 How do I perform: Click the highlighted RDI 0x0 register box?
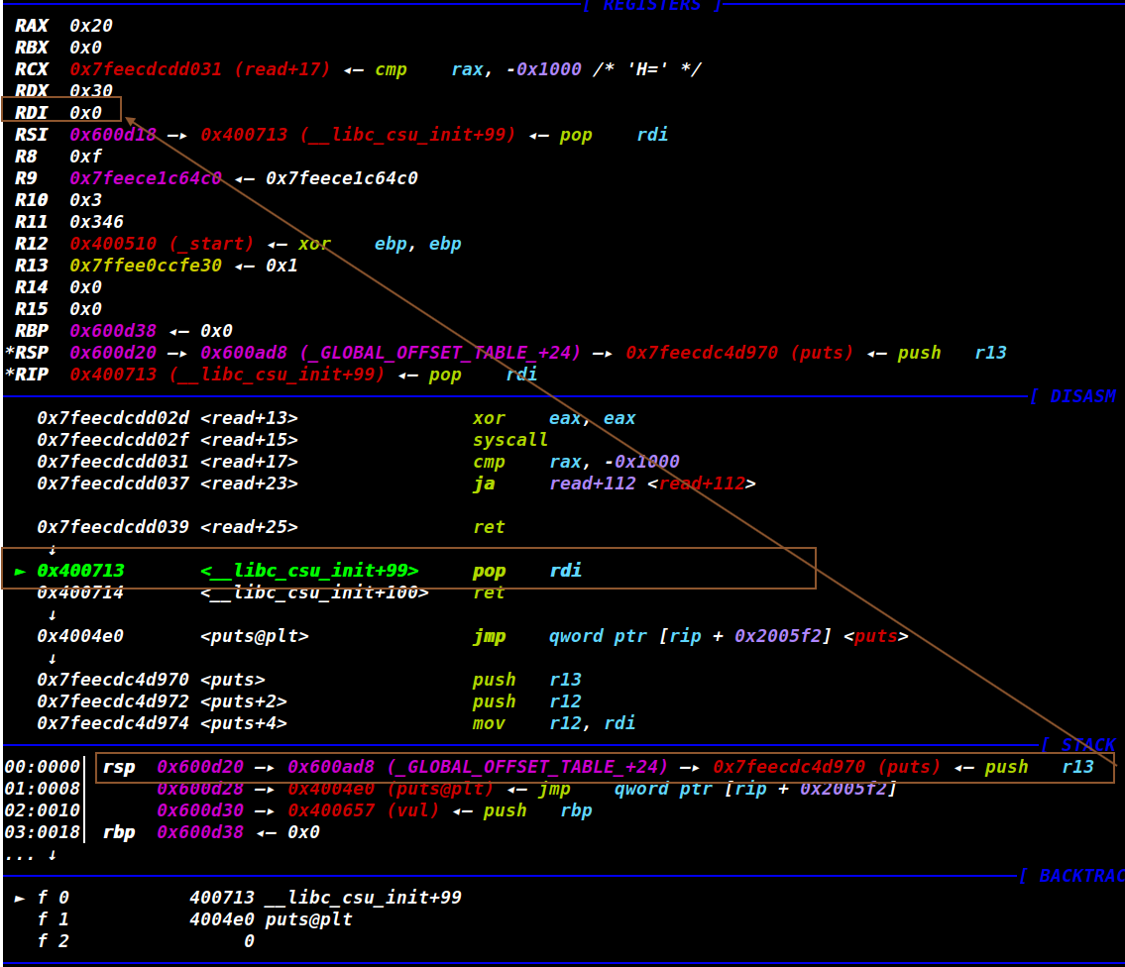[x=61, y=112]
